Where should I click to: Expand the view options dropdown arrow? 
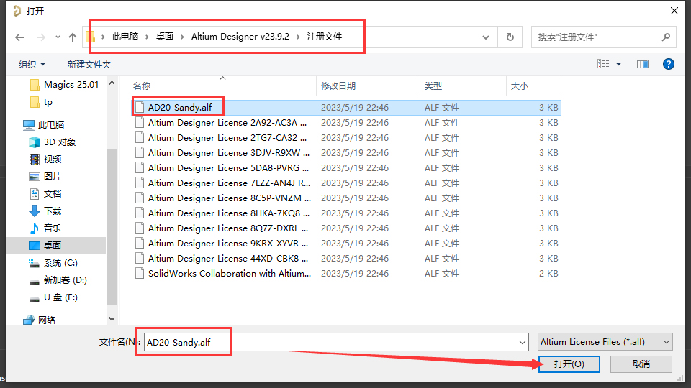tap(618, 64)
